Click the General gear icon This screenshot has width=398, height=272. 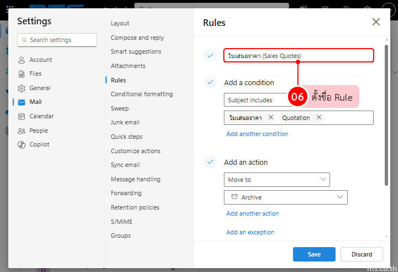coord(22,88)
